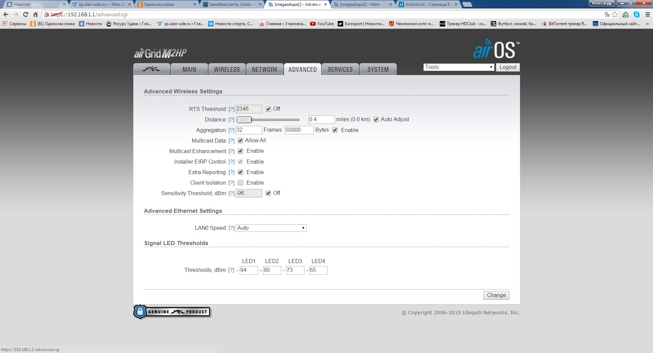This screenshot has height=353, width=653.
Task: Open help link for LAN0 Speed
Action: coord(232,228)
